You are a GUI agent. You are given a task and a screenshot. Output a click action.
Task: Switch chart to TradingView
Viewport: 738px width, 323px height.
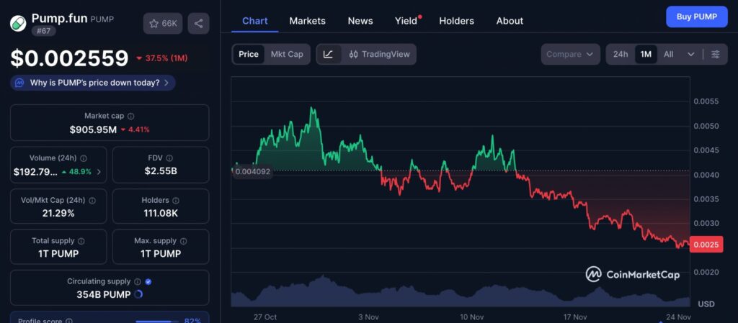[379, 55]
